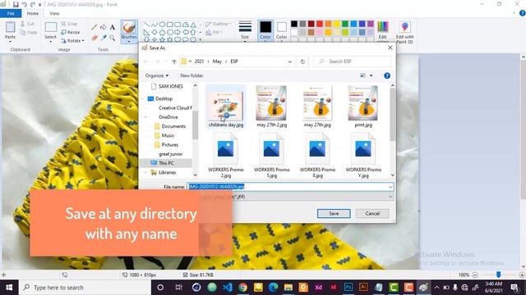Image resolution: width=526 pixels, height=295 pixels.
Task: Click the Cut command
Action: 27,24
